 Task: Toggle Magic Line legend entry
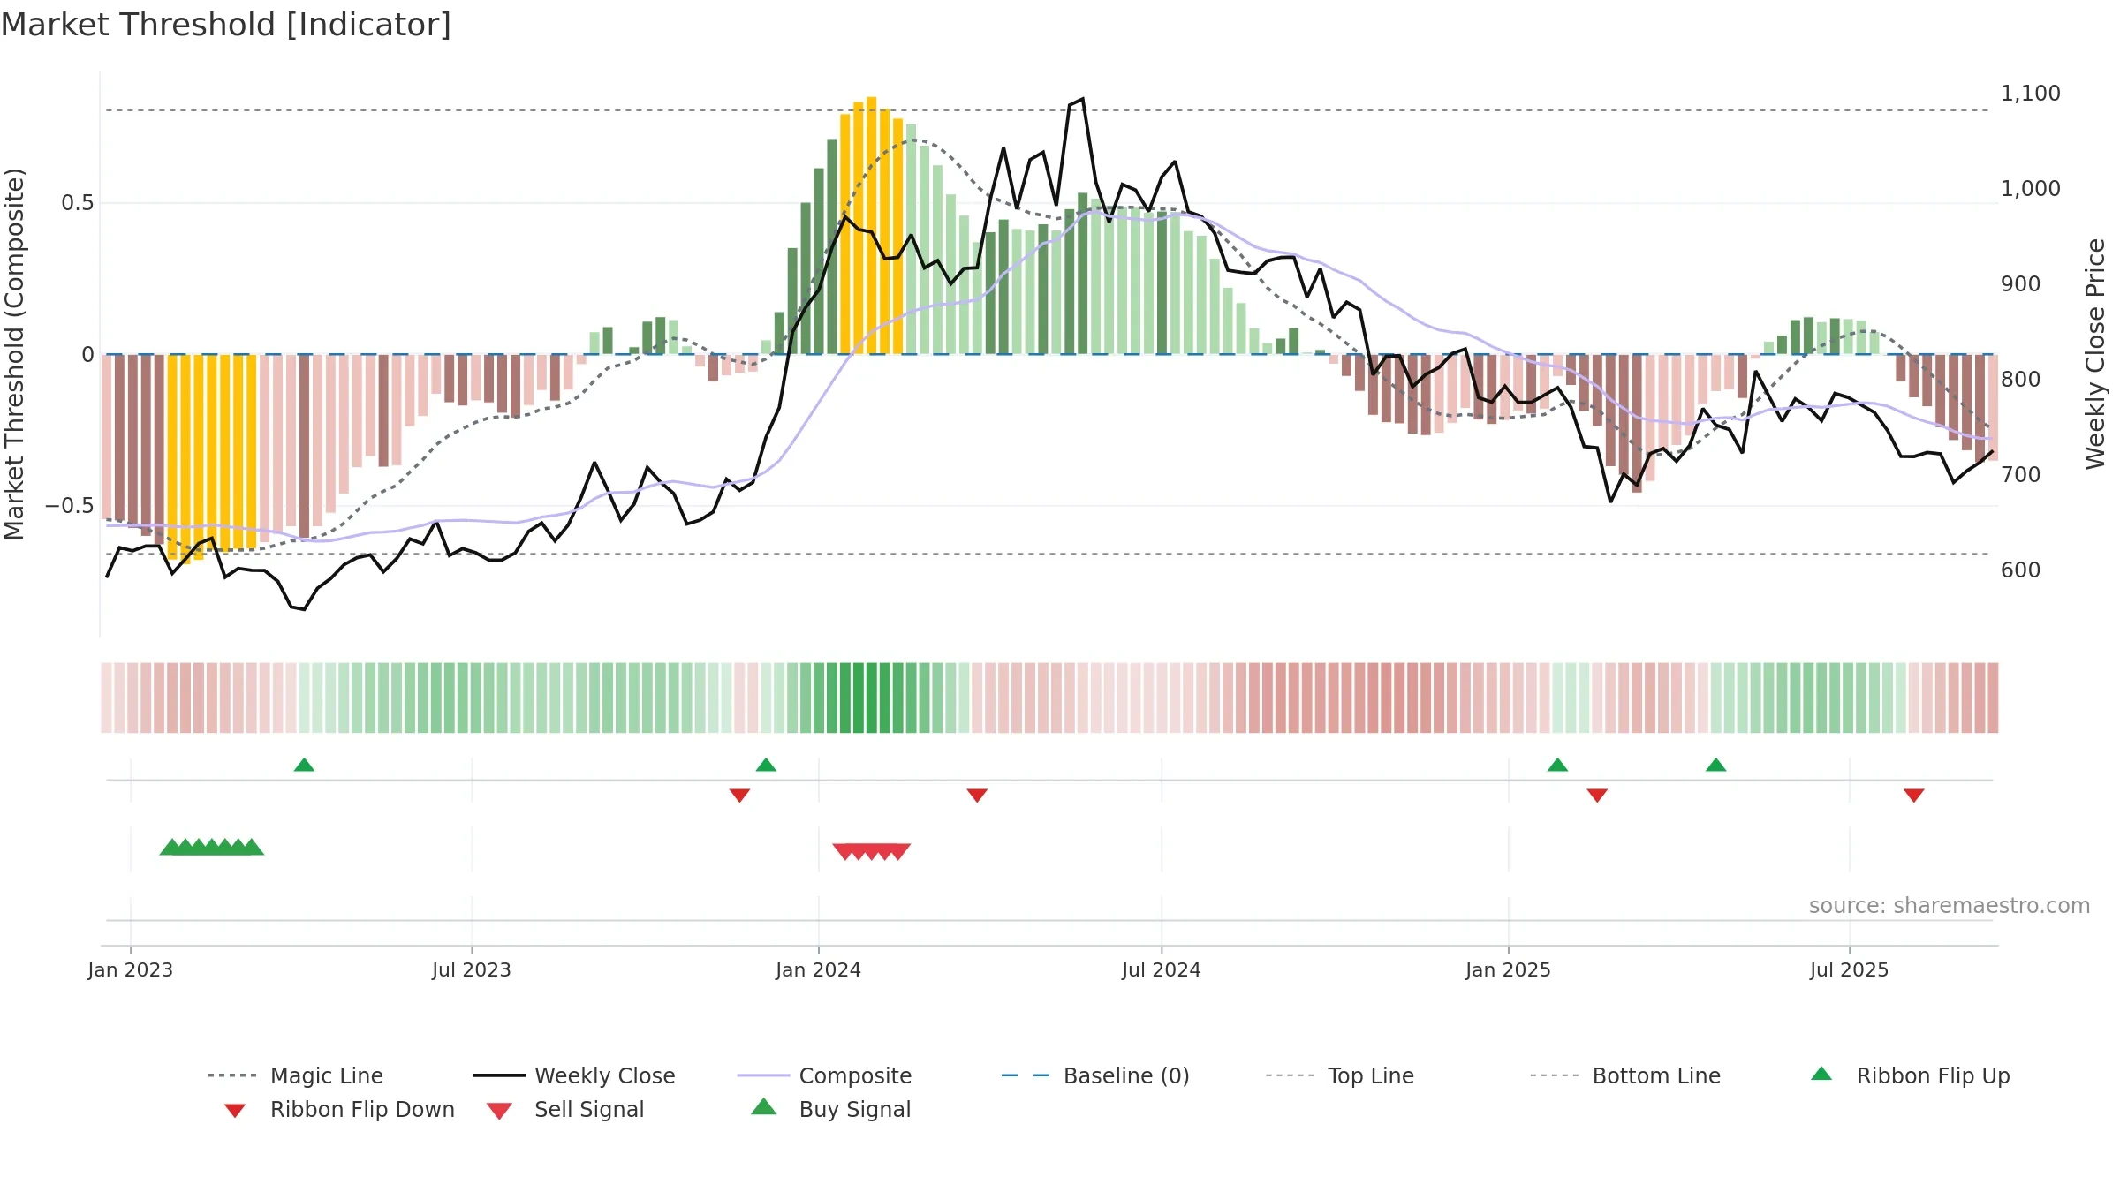click(x=327, y=1075)
